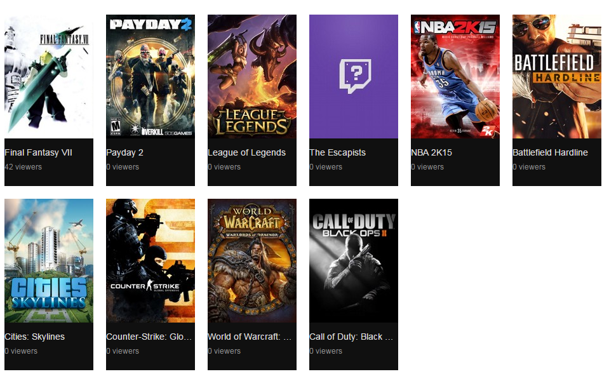Open The Escapists title link
The height and width of the screenshot is (381, 609).
337,152
